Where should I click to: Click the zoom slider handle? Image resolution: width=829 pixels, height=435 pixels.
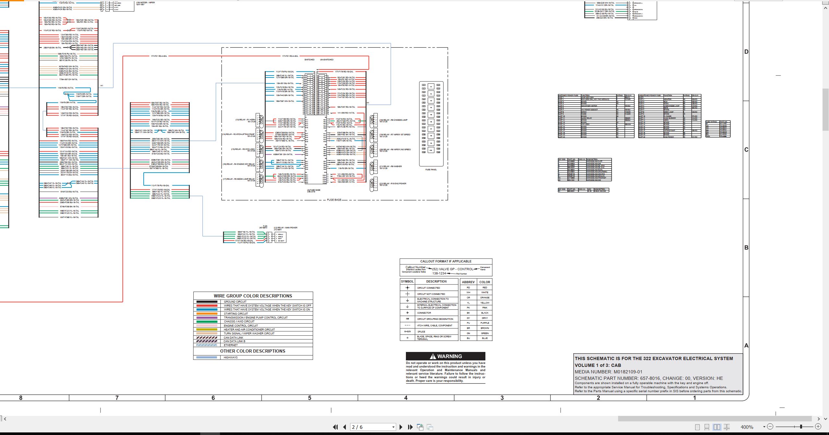[x=801, y=427]
